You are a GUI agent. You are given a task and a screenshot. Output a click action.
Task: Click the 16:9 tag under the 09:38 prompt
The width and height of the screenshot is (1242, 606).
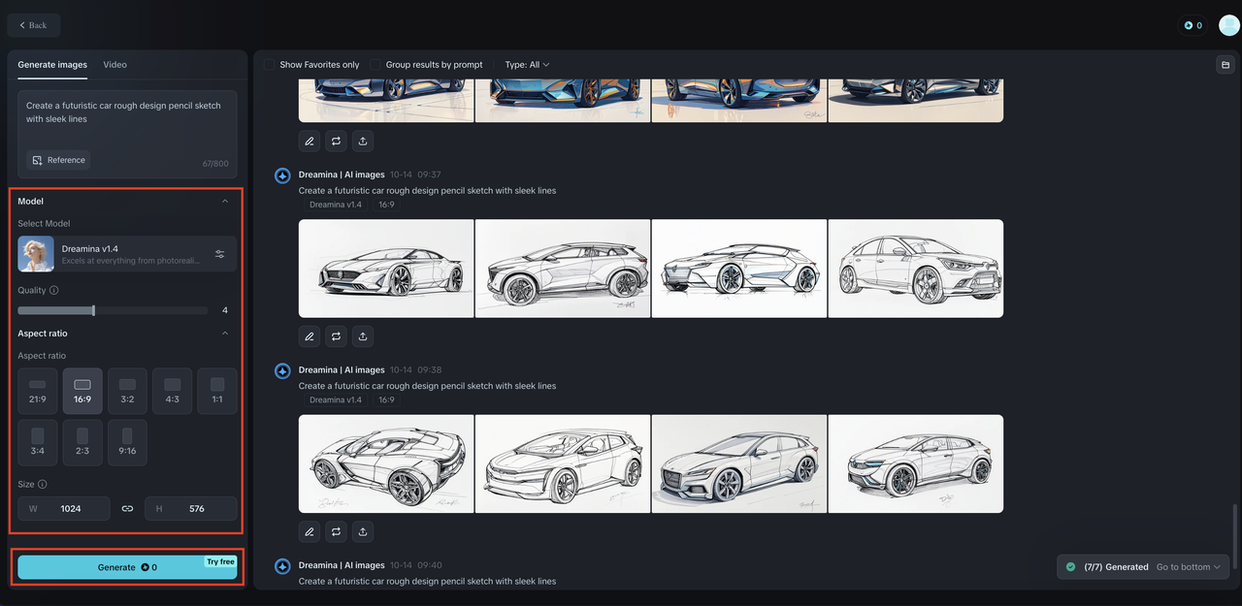tap(386, 399)
